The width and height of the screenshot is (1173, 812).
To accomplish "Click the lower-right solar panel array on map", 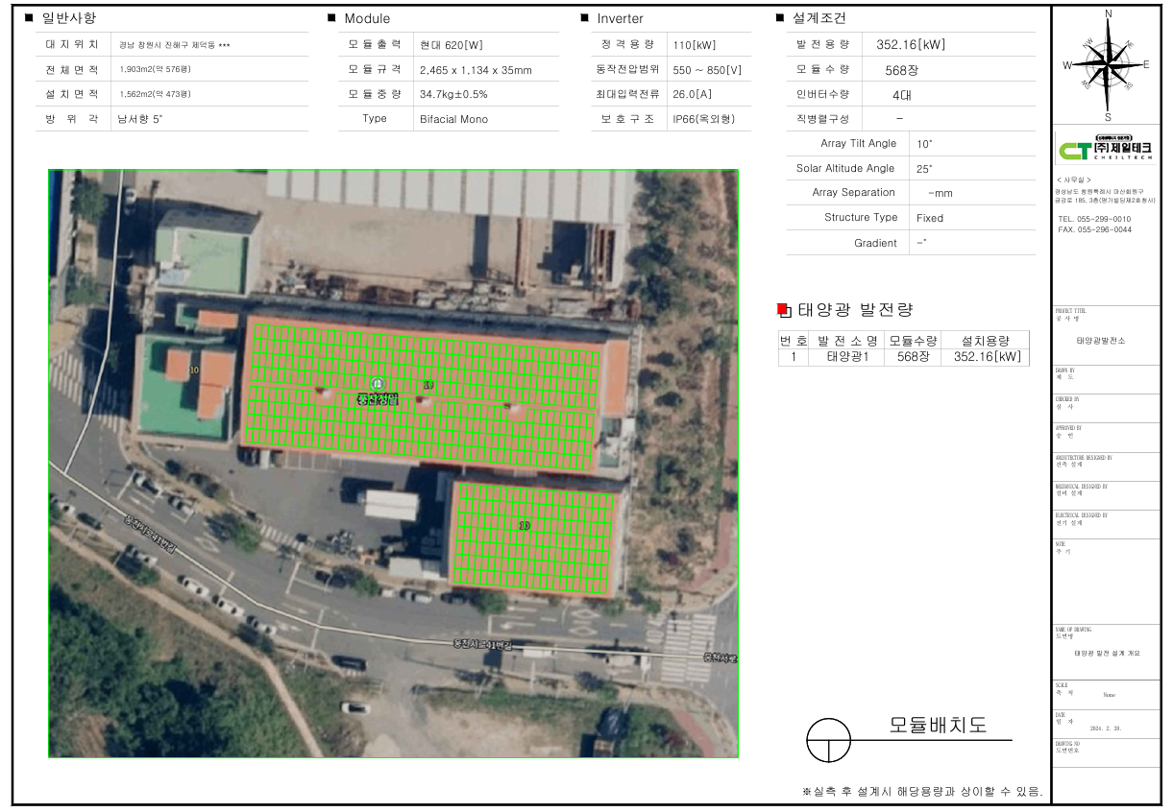I will click(535, 538).
